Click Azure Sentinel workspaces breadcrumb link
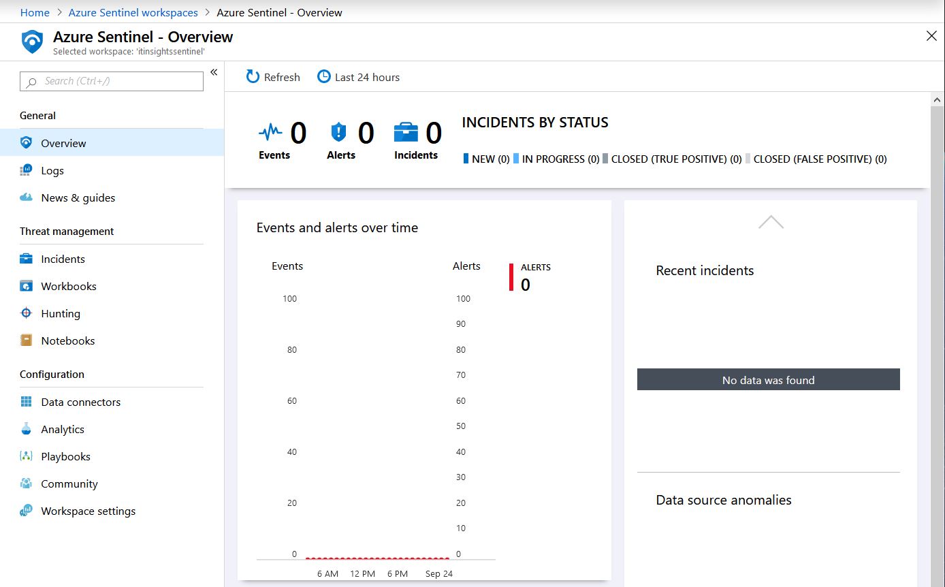The height and width of the screenshot is (587, 945). (x=133, y=12)
